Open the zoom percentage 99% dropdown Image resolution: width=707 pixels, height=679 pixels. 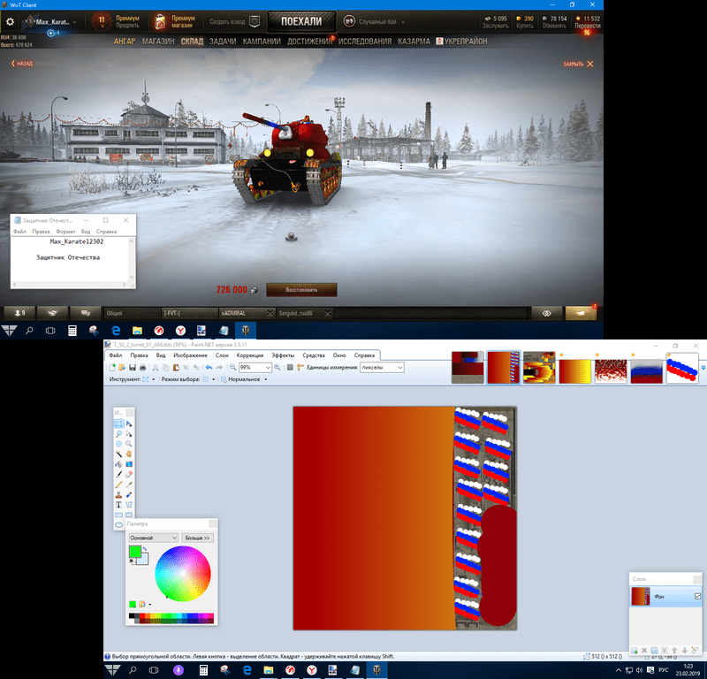(268, 368)
